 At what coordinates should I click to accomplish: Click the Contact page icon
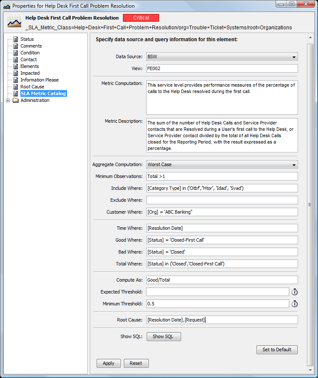[16, 59]
